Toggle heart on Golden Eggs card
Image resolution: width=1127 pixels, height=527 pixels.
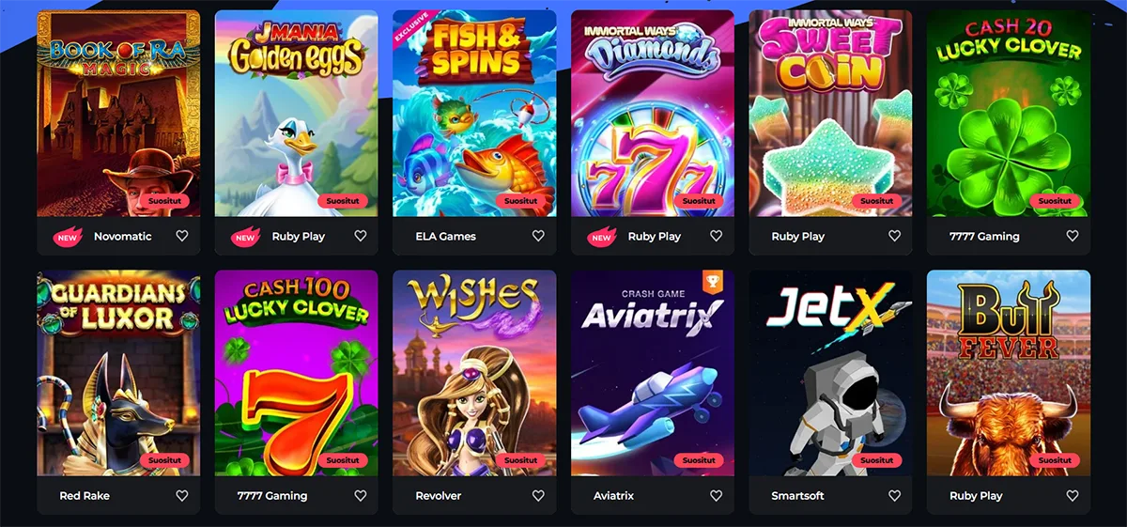tap(361, 237)
